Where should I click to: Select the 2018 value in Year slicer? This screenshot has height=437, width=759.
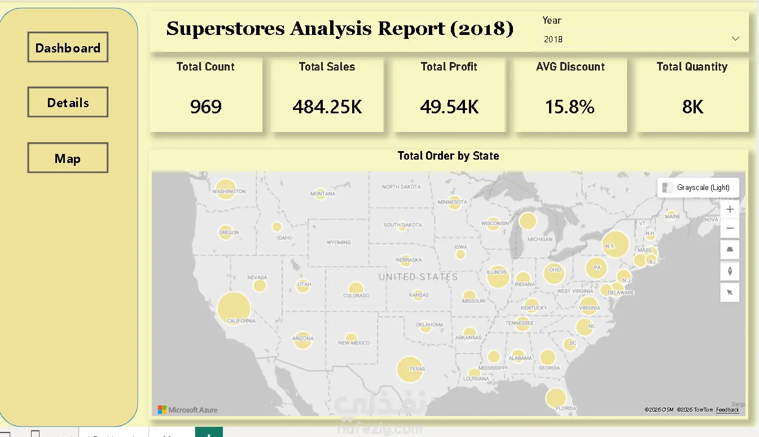coord(553,39)
